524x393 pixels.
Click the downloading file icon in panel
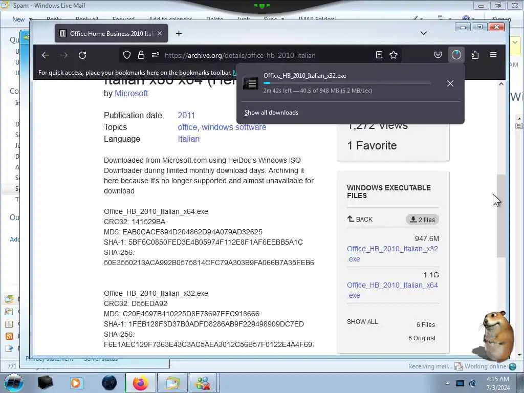pos(250,83)
